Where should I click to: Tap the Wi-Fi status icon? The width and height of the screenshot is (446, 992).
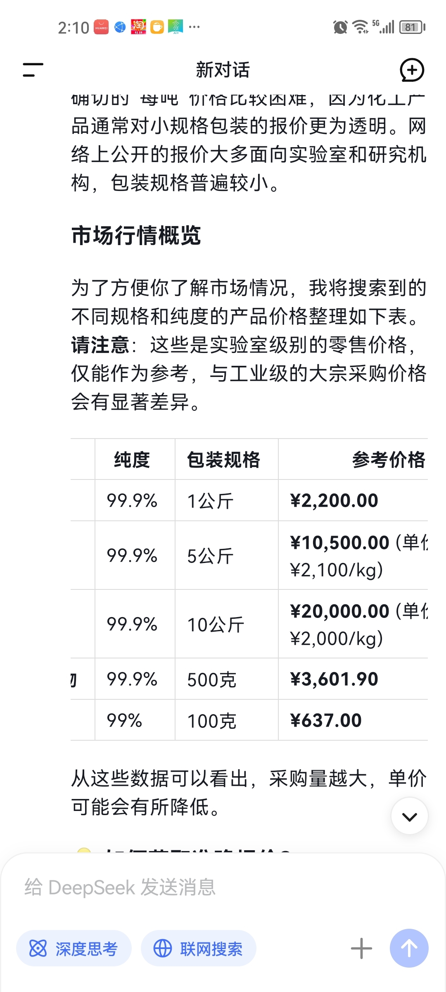(360, 27)
